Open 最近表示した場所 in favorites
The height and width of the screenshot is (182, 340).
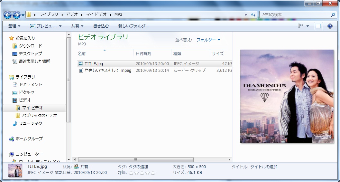point(34,62)
